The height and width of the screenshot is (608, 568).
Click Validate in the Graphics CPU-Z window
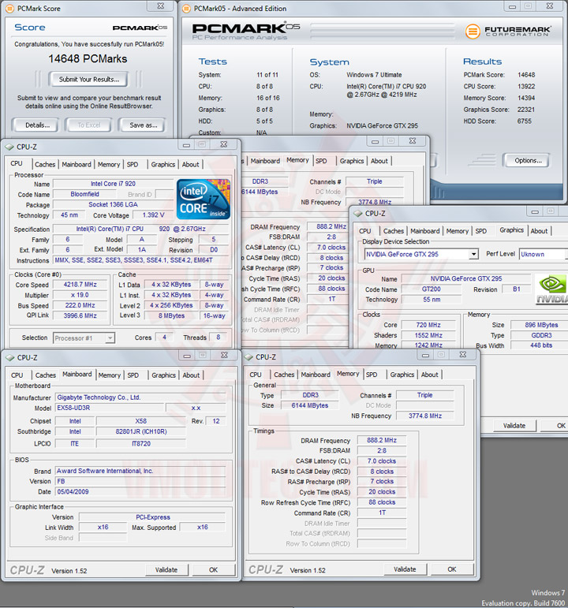tap(514, 426)
